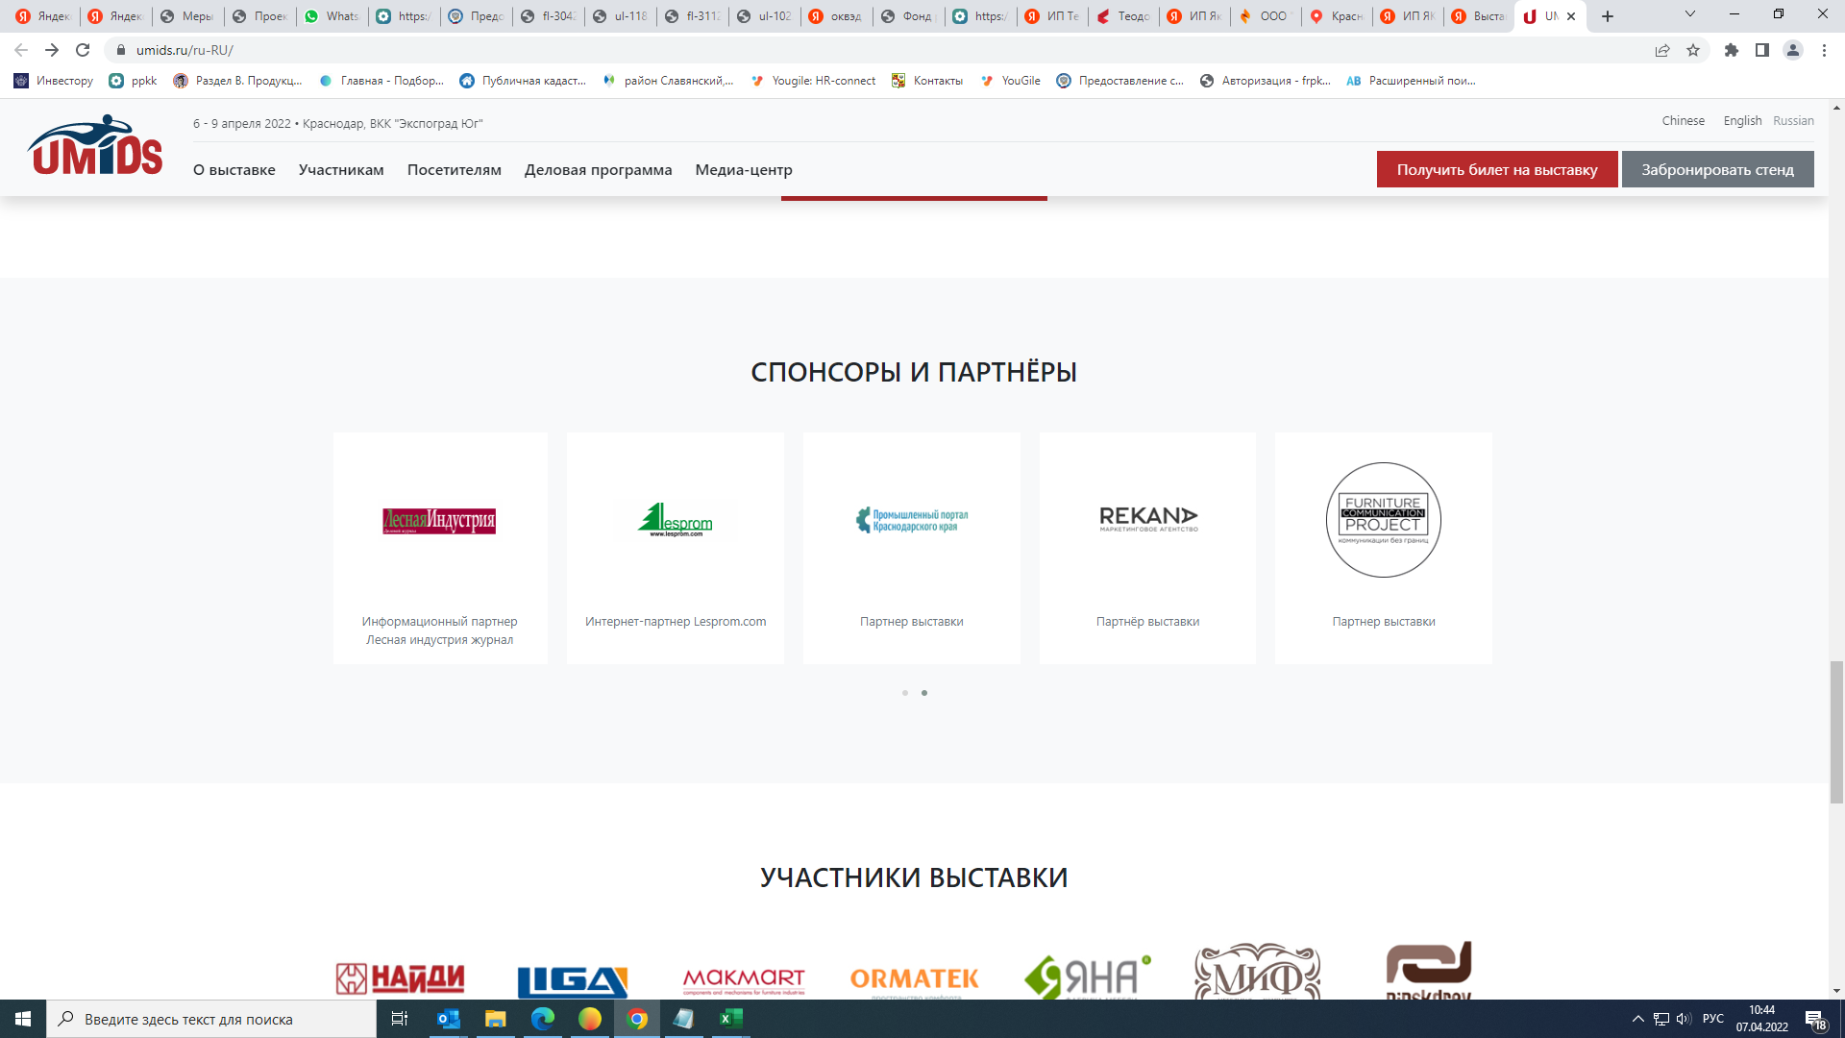The height and width of the screenshot is (1038, 1845).
Task: Open the Инвестору bookmark
Action: [x=54, y=81]
